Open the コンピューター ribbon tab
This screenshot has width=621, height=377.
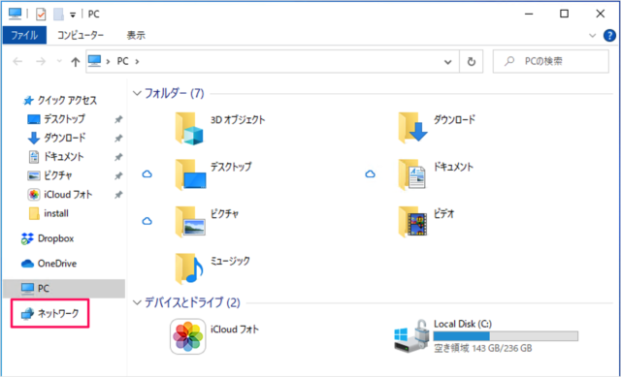click(81, 35)
